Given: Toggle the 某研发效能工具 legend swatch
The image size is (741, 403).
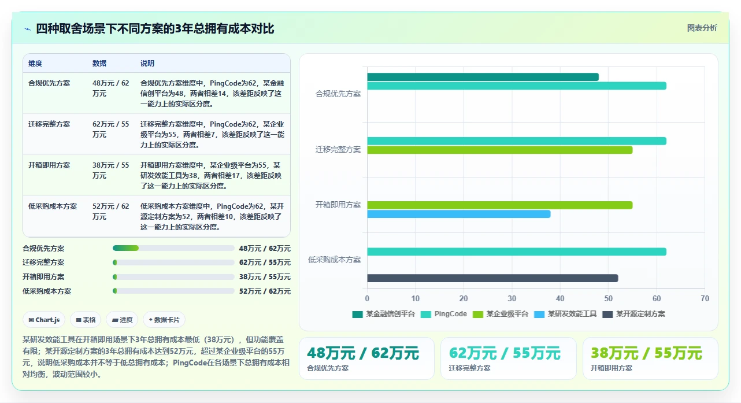Looking at the screenshot, I should (539, 314).
